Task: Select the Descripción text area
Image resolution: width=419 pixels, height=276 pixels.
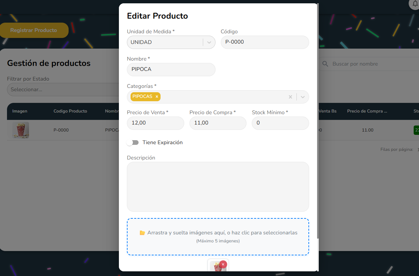Action: 218,186
